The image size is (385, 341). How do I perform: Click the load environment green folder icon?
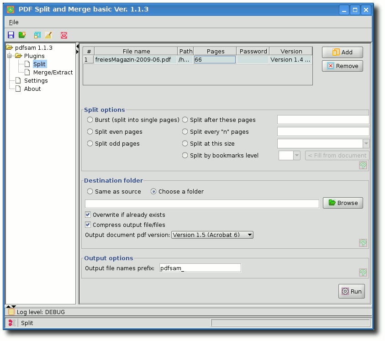point(22,35)
